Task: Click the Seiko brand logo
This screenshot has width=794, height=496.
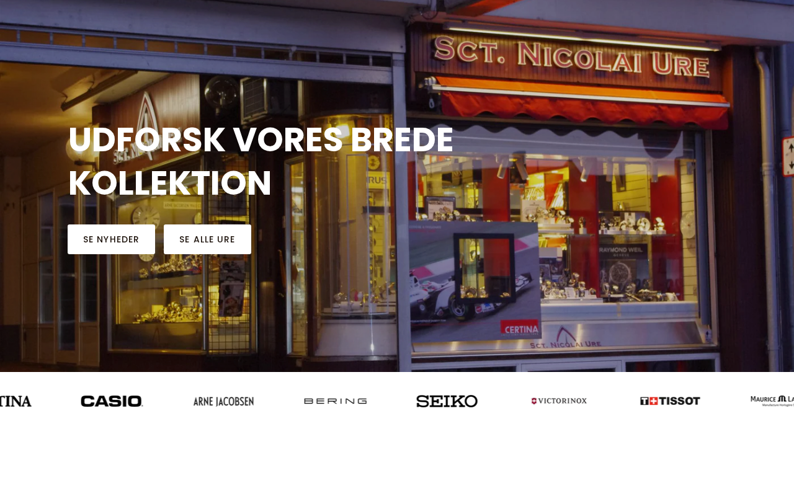Action: [x=447, y=401]
